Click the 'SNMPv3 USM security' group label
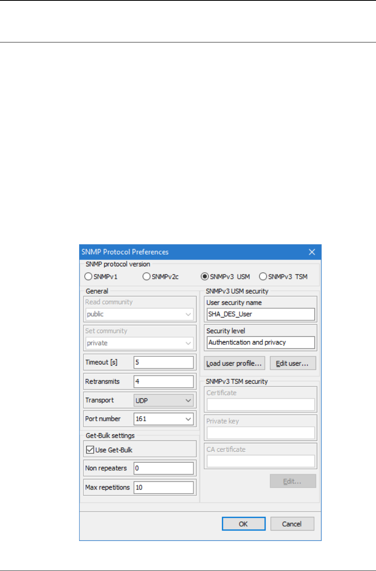The height and width of the screenshot is (571, 376). click(x=237, y=291)
